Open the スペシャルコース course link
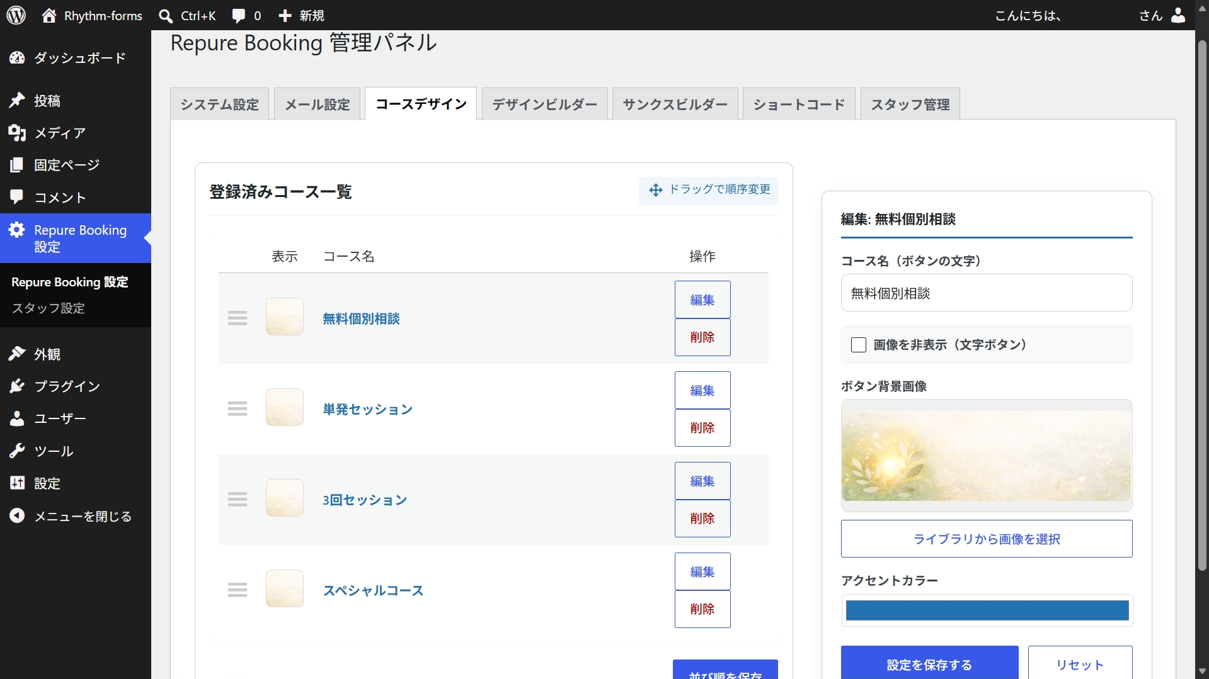Image resolution: width=1209 pixels, height=679 pixels. (x=373, y=590)
